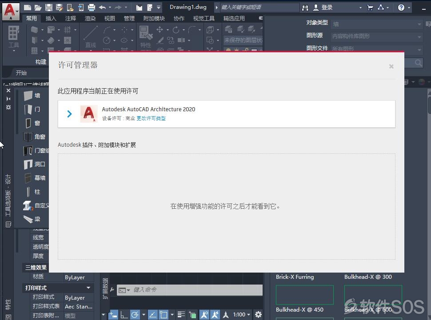
Task: Switch to the 插入 ribbon tab
Action: [51, 18]
